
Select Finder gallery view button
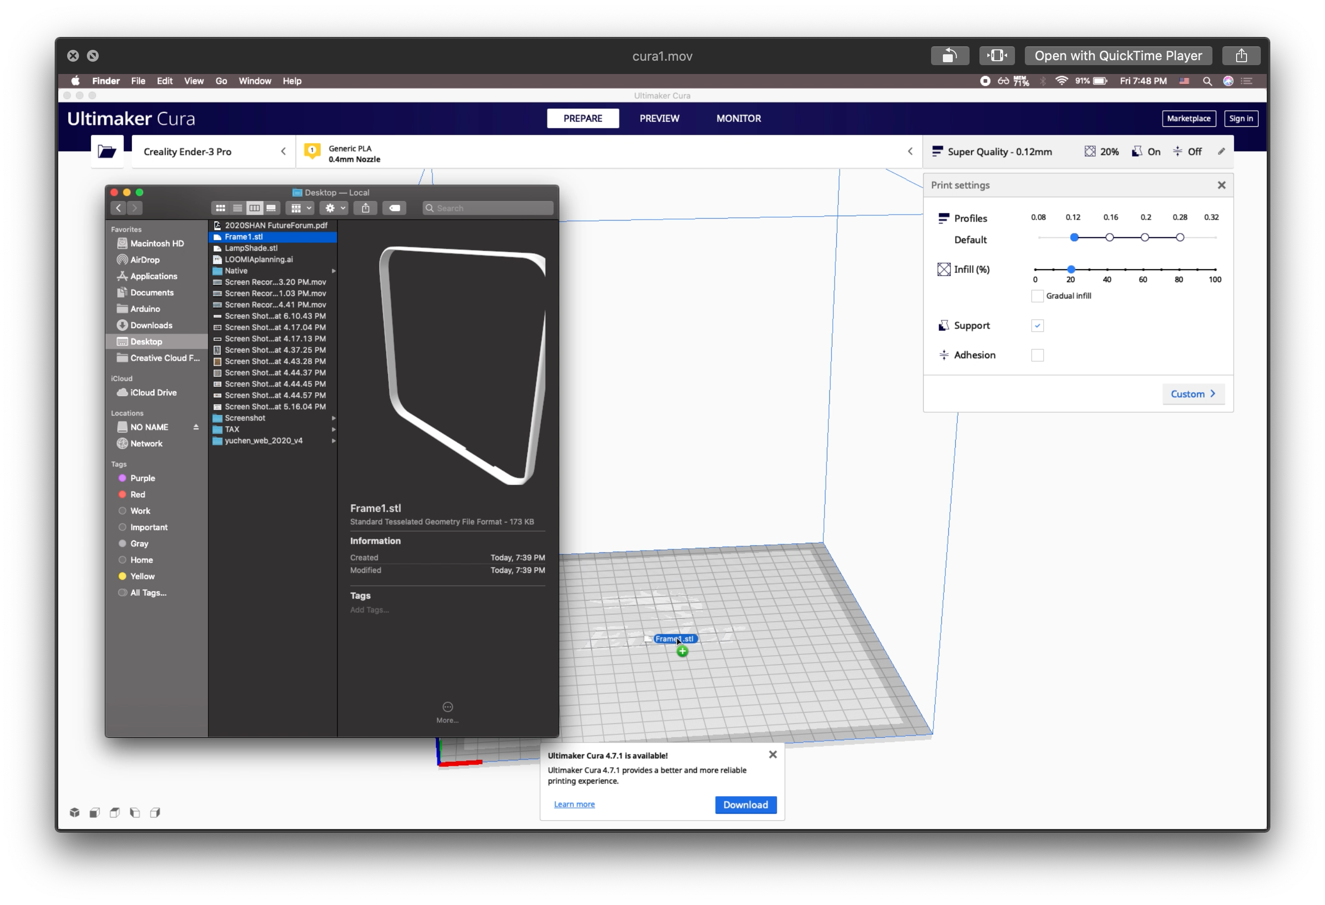coord(271,208)
